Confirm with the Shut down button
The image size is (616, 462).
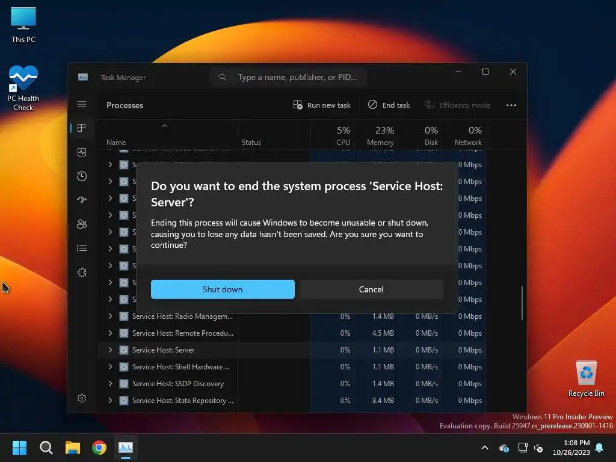tap(223, 289)
